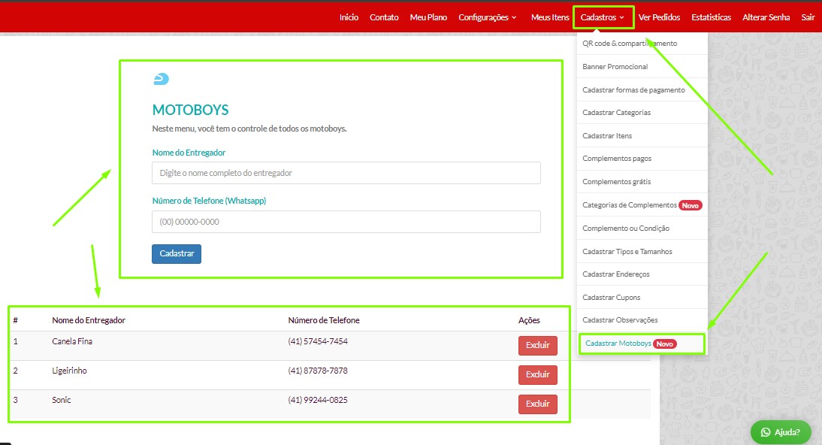
Task: Click the motoboy helmet icon above the title
Action: 161,79
